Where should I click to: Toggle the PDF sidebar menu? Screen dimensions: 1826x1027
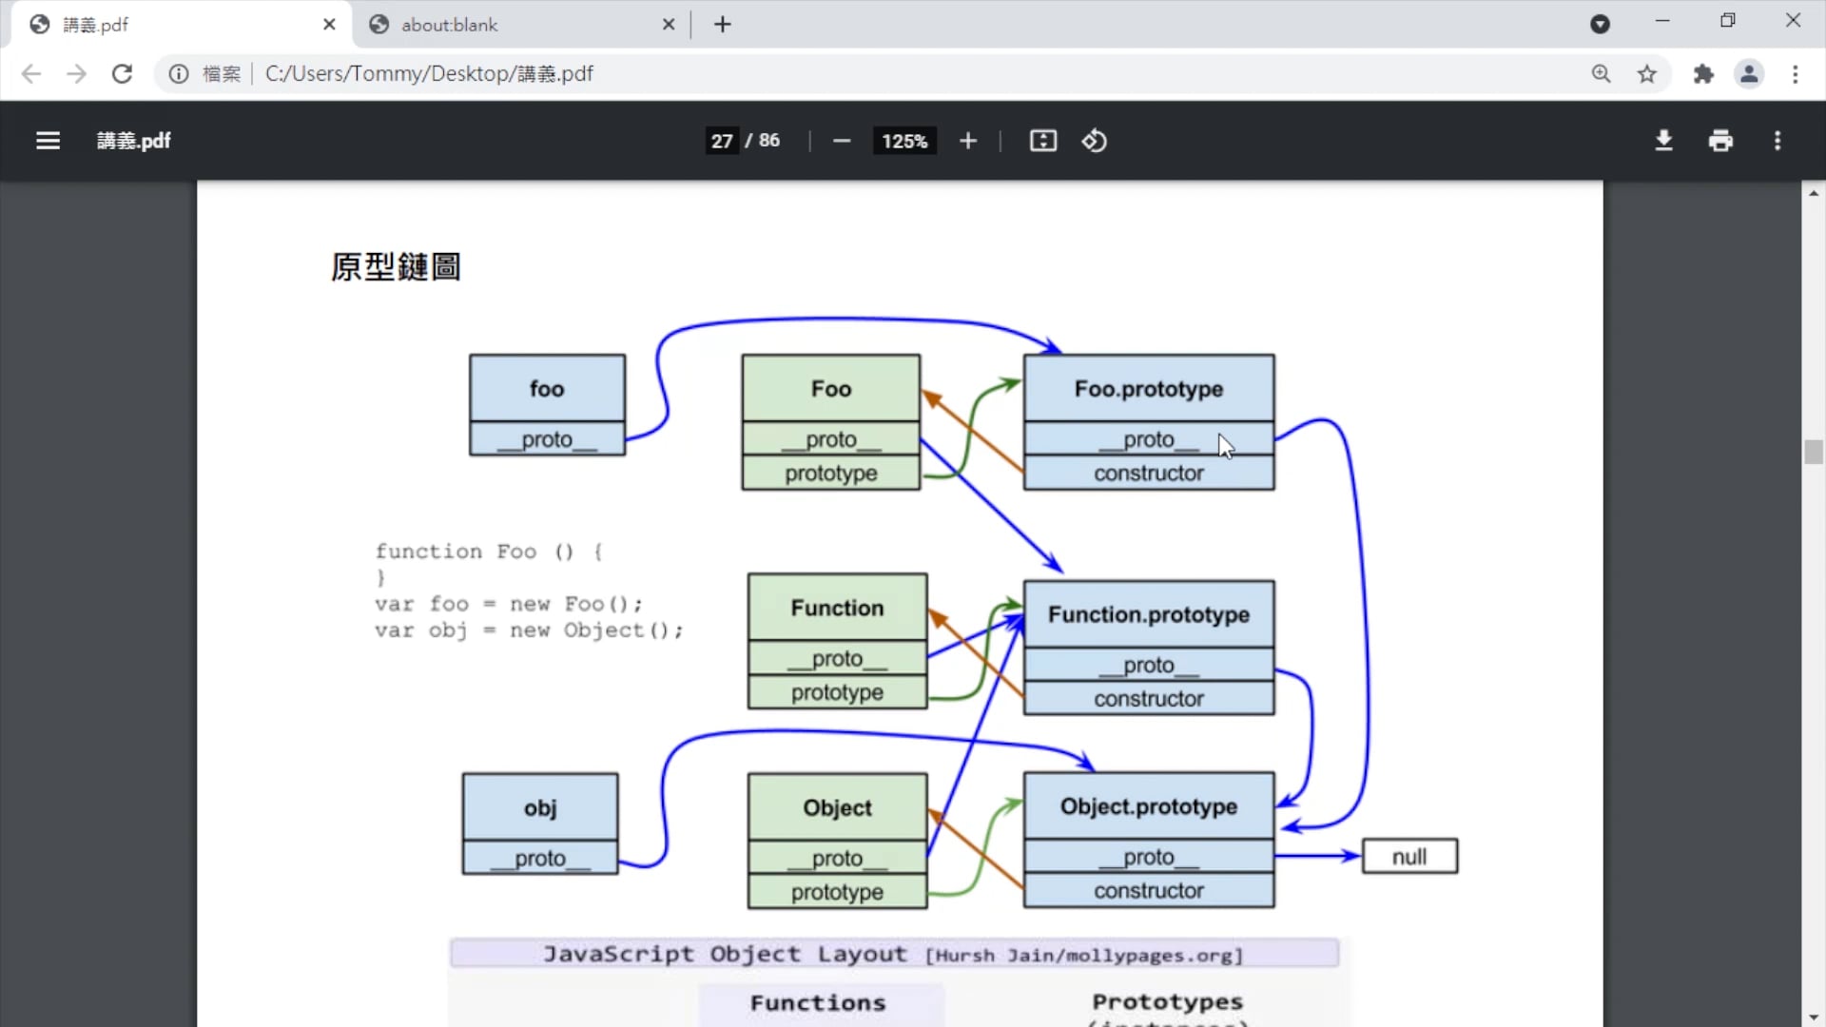[48, 141]
